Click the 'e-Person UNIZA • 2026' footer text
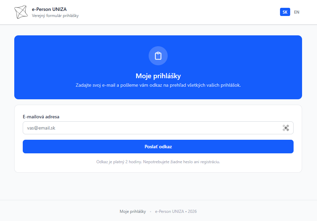The image size is (317, 221). click(176, 211)
